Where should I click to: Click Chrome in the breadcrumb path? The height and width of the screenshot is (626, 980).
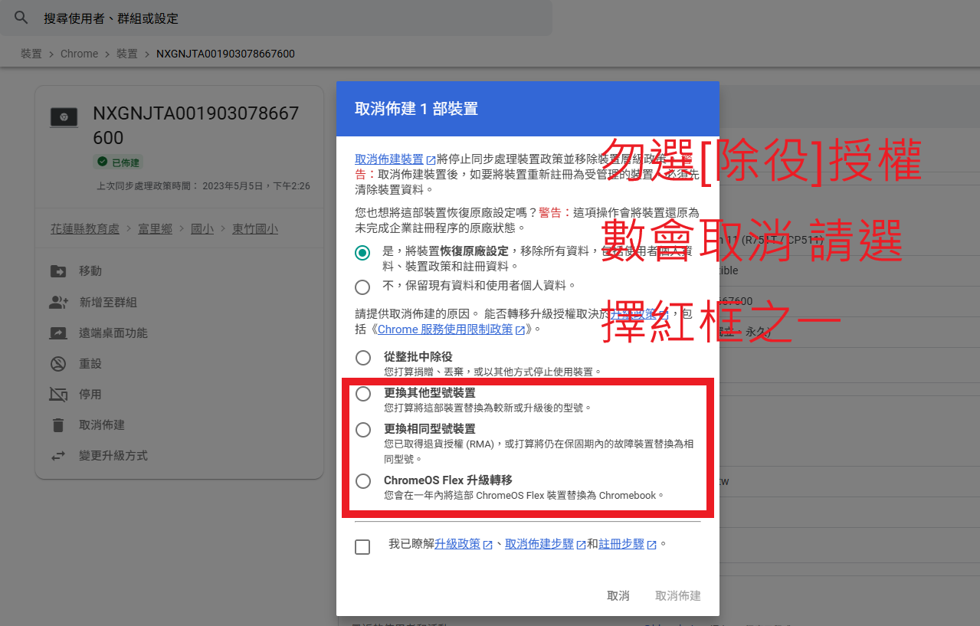79,54
